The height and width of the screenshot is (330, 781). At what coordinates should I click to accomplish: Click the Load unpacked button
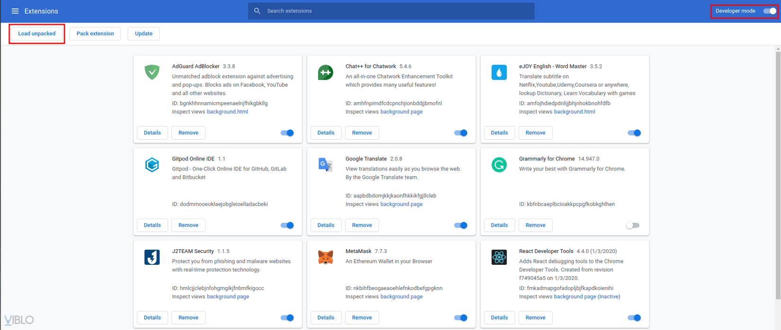[37, 34]
